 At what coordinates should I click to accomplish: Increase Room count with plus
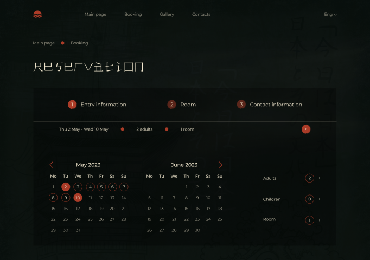[320, 220]
